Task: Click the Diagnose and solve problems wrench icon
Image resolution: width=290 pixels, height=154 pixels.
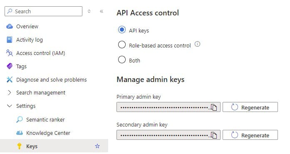Action: point(10,79)
